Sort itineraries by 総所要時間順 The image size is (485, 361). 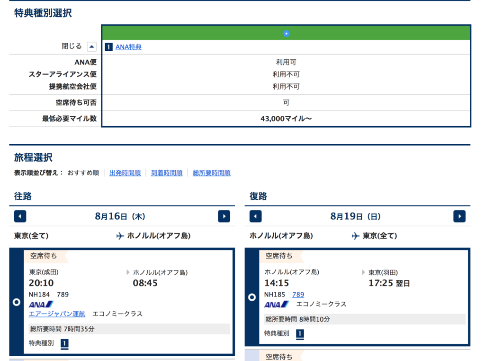coord(212,173)
